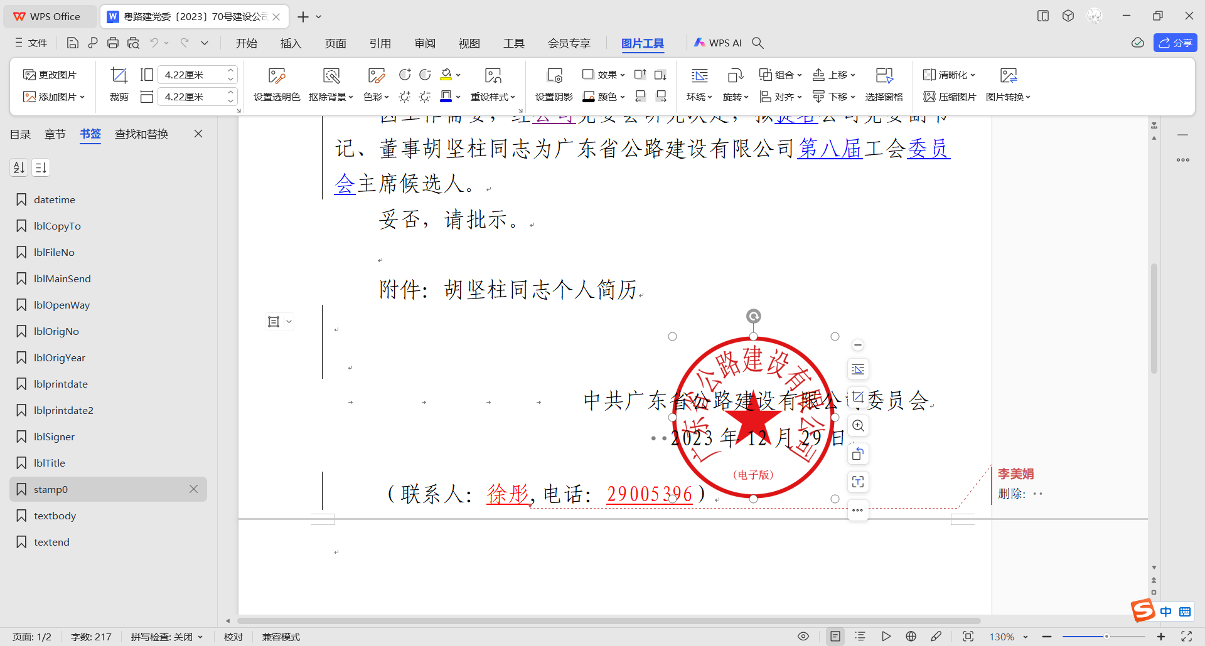Click the WPS AI button
This screenshot has height=646, width=1205.
[718, 43]
